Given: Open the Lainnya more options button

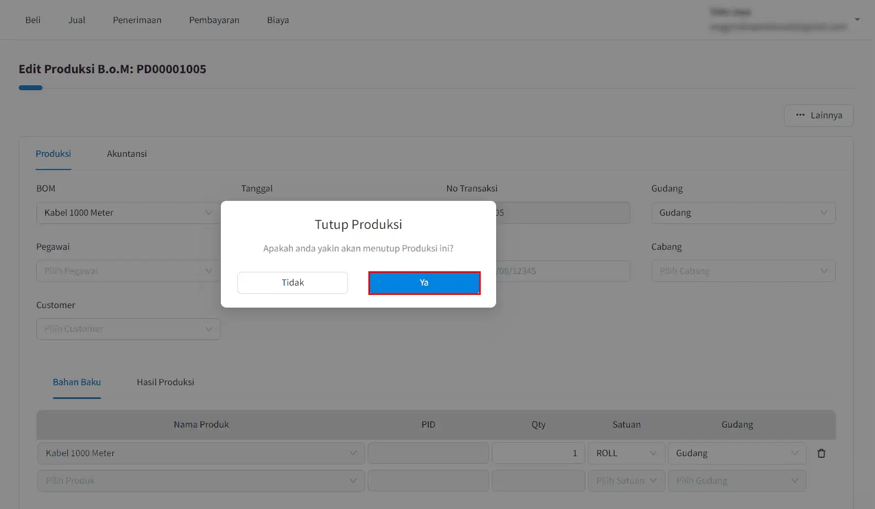Looking at the screenshot, I should (x=818, y=116).
